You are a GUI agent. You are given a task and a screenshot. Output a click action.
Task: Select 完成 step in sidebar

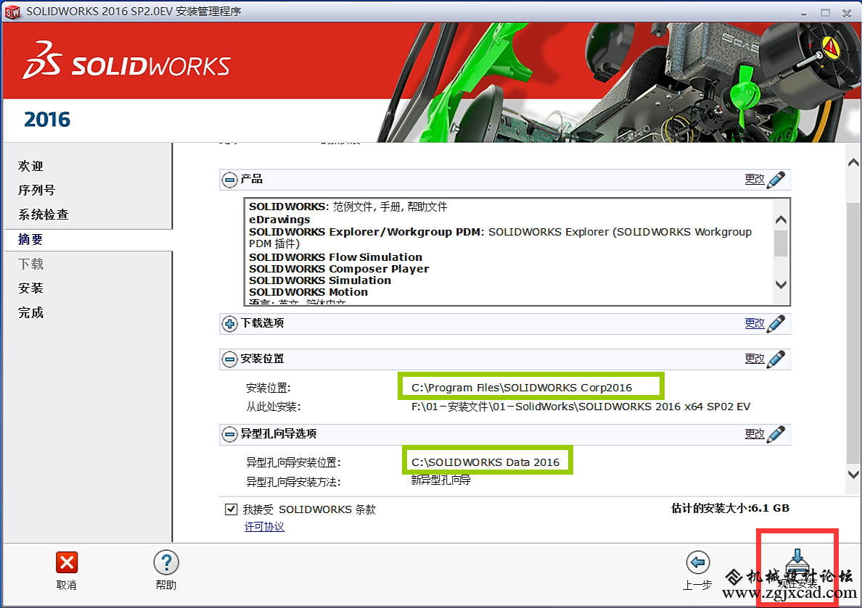[30, 312]
